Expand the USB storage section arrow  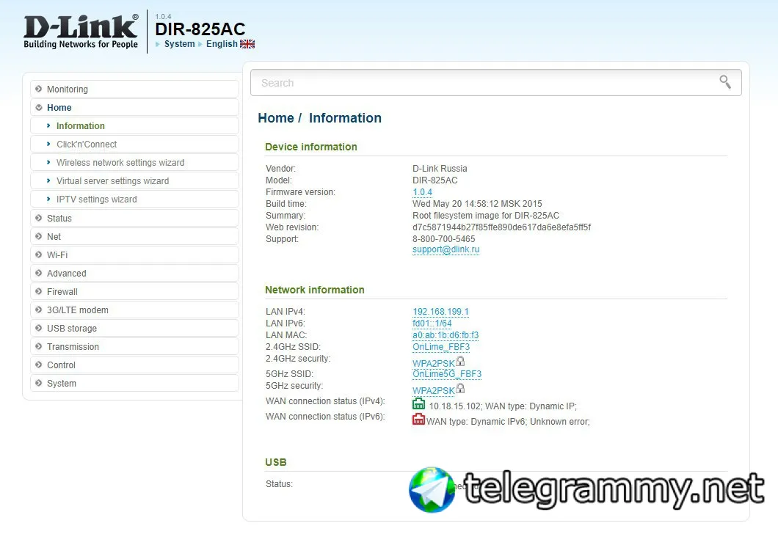39,328
